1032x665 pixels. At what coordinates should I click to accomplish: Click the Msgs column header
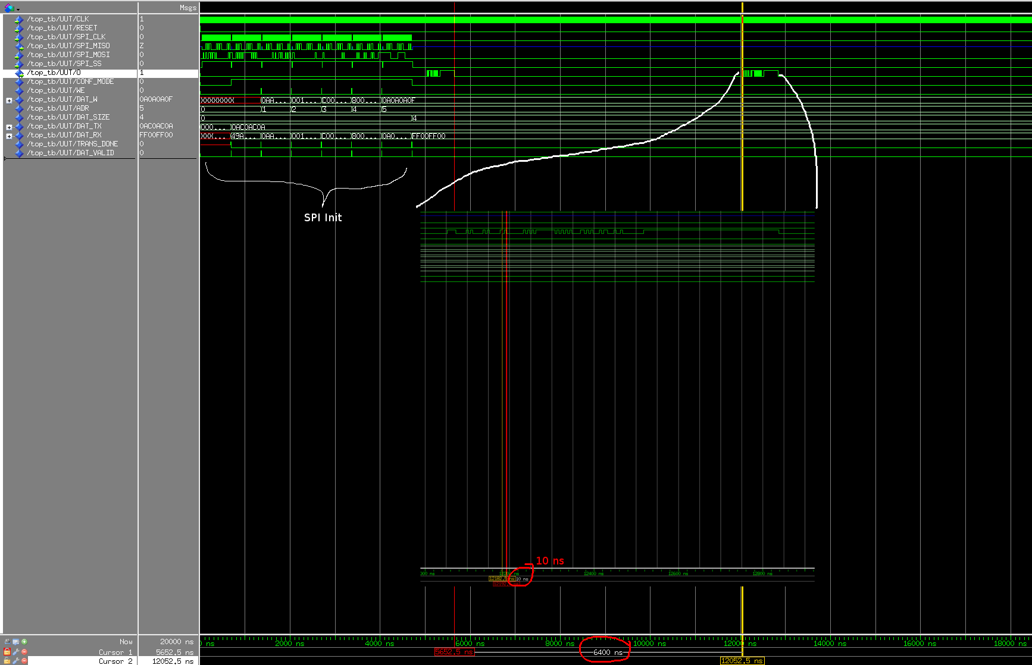tap(188, 8)
